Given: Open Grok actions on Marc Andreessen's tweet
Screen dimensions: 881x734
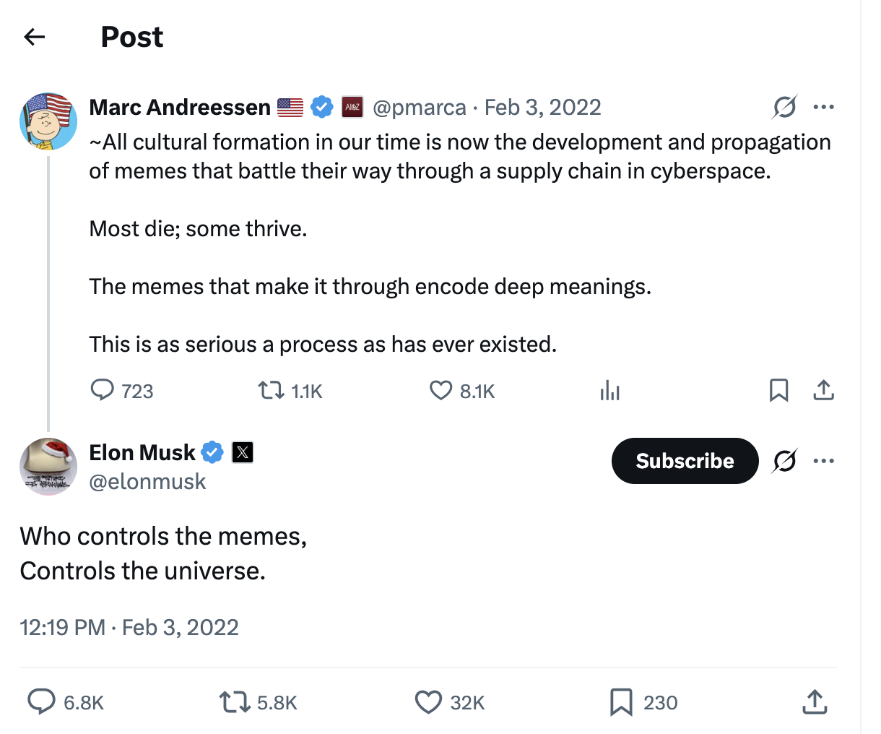Looking at the screenshot, I should pyautogui.click(x=784, y=106).
